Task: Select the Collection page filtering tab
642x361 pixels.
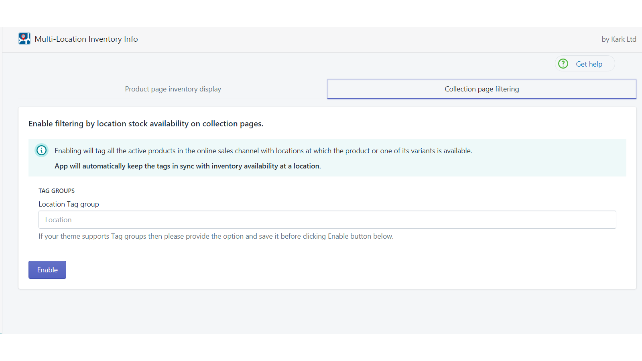Action: (x=481, y=89)
